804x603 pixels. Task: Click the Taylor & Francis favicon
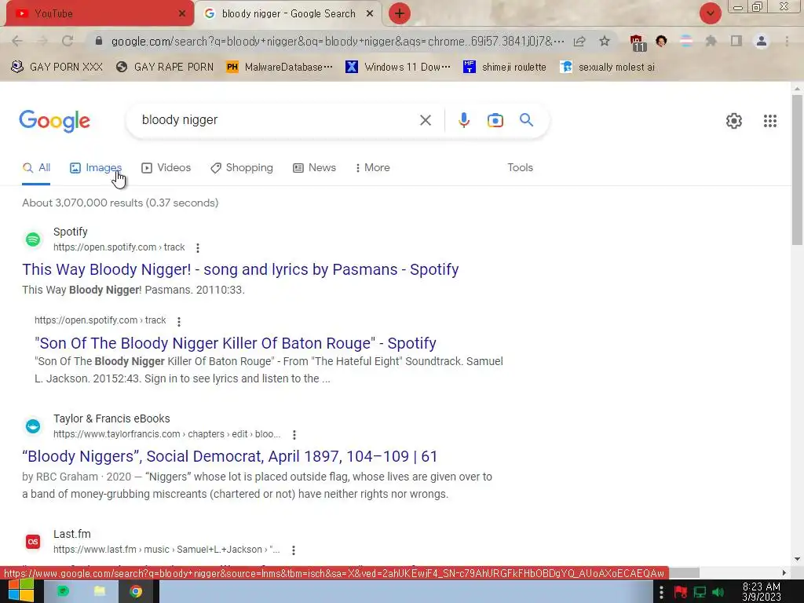coord(33,426)
